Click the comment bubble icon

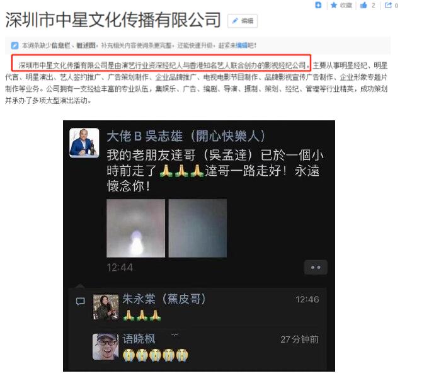pyautogui.click(x=80, y=301)
